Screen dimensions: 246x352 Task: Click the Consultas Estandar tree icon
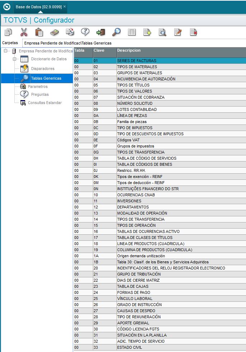(23, 103)
